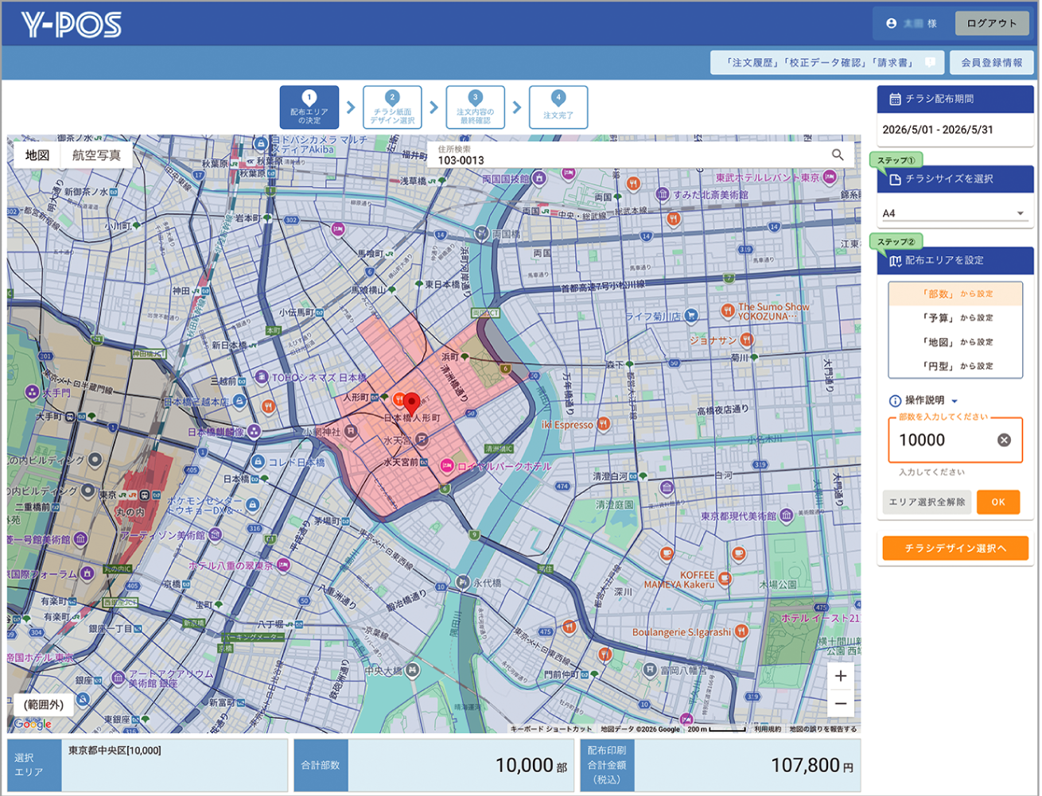
Task: Click the map icon beside 配布エリアを設定
Action: point(895,261)
